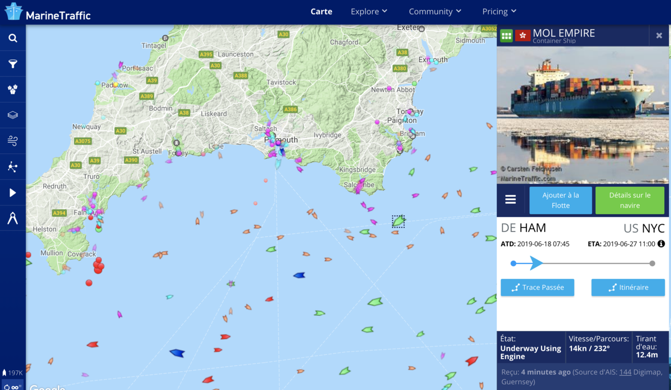Screen dimensions: 671x390
Task: Click the Launceston label on map
Action: [235, 54]
